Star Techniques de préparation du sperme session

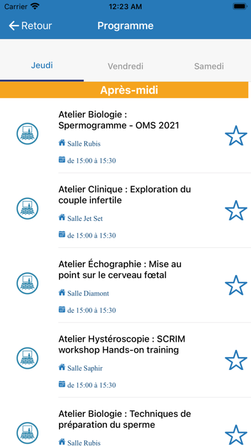(x=236, y=435)
